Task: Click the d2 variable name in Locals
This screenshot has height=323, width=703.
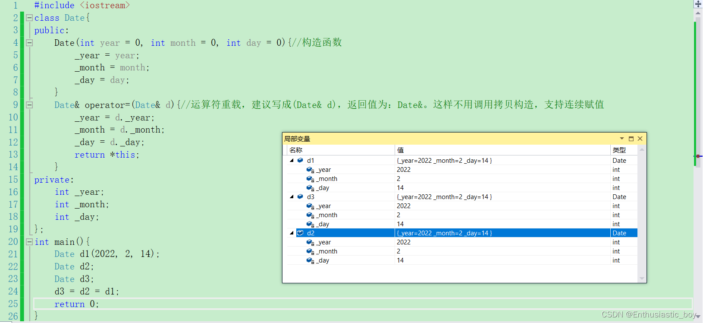Action: 311,233
